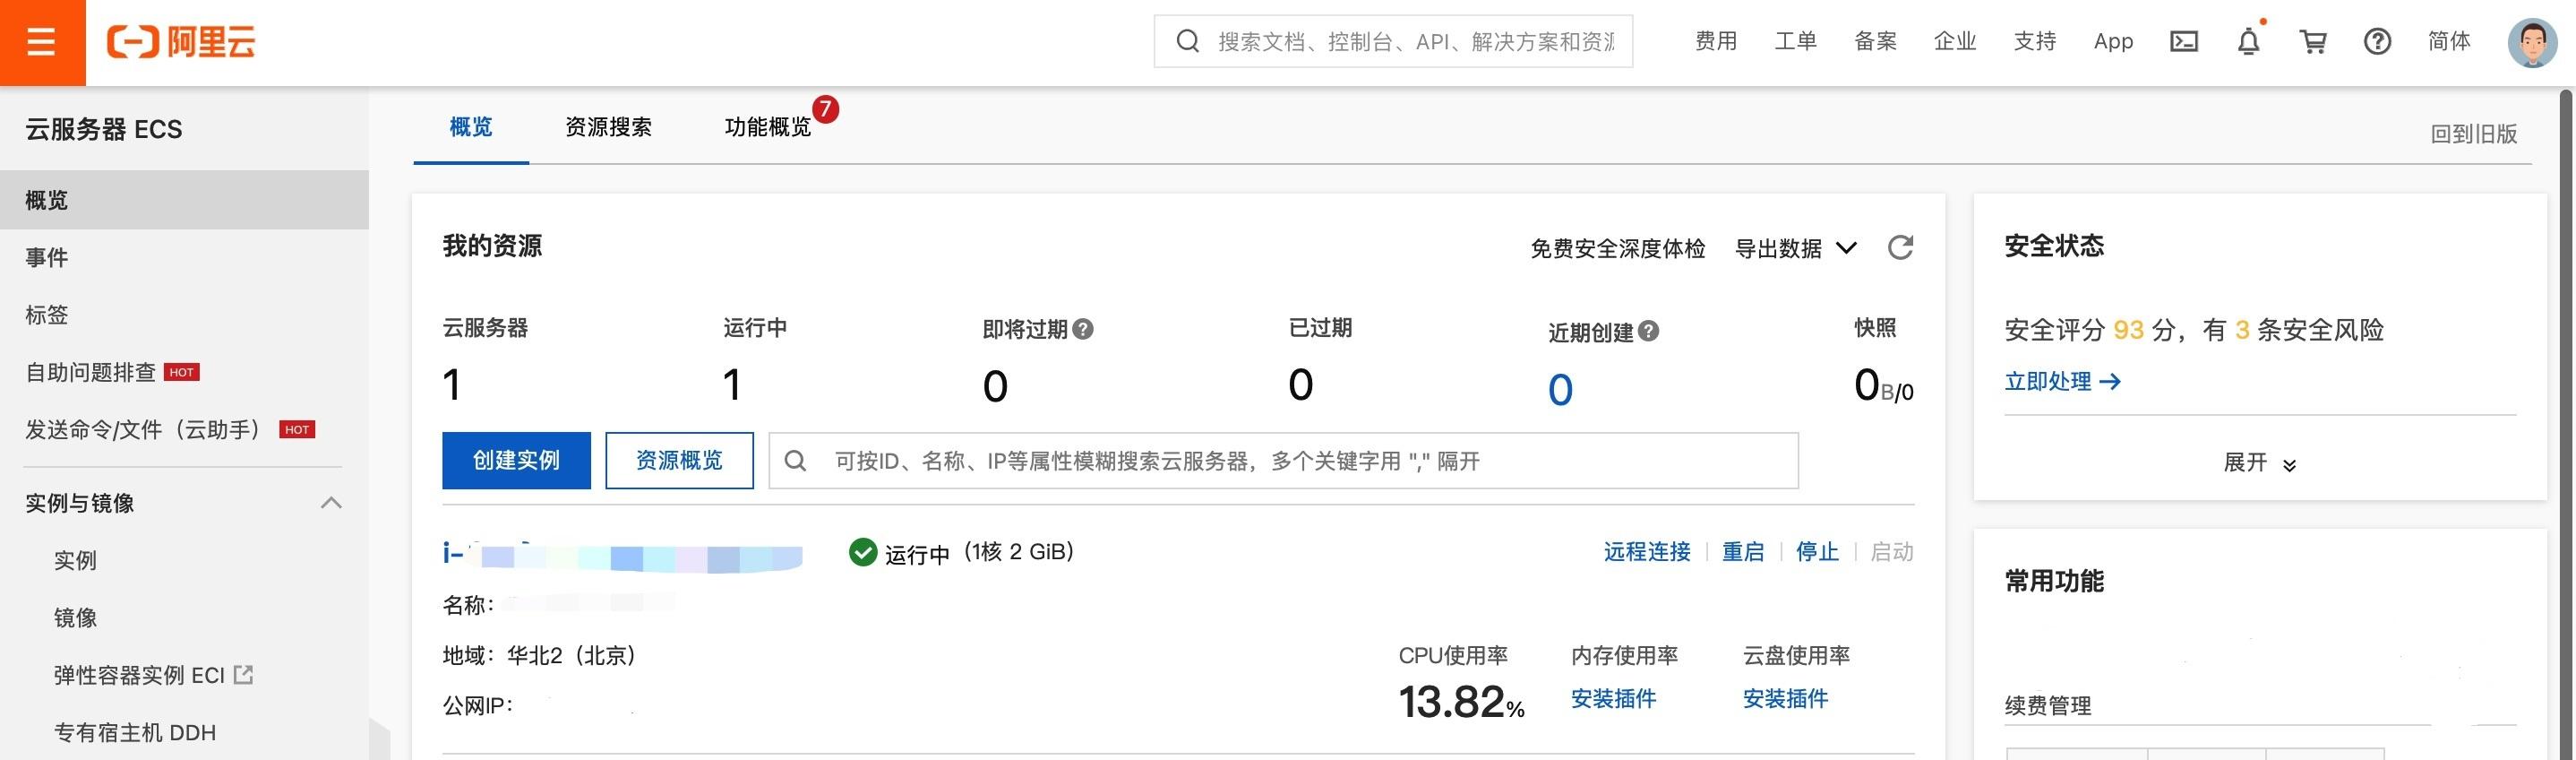Open the user avatar menu
The height and width of the screenshot is (760, 2576).
point(2532,42)
